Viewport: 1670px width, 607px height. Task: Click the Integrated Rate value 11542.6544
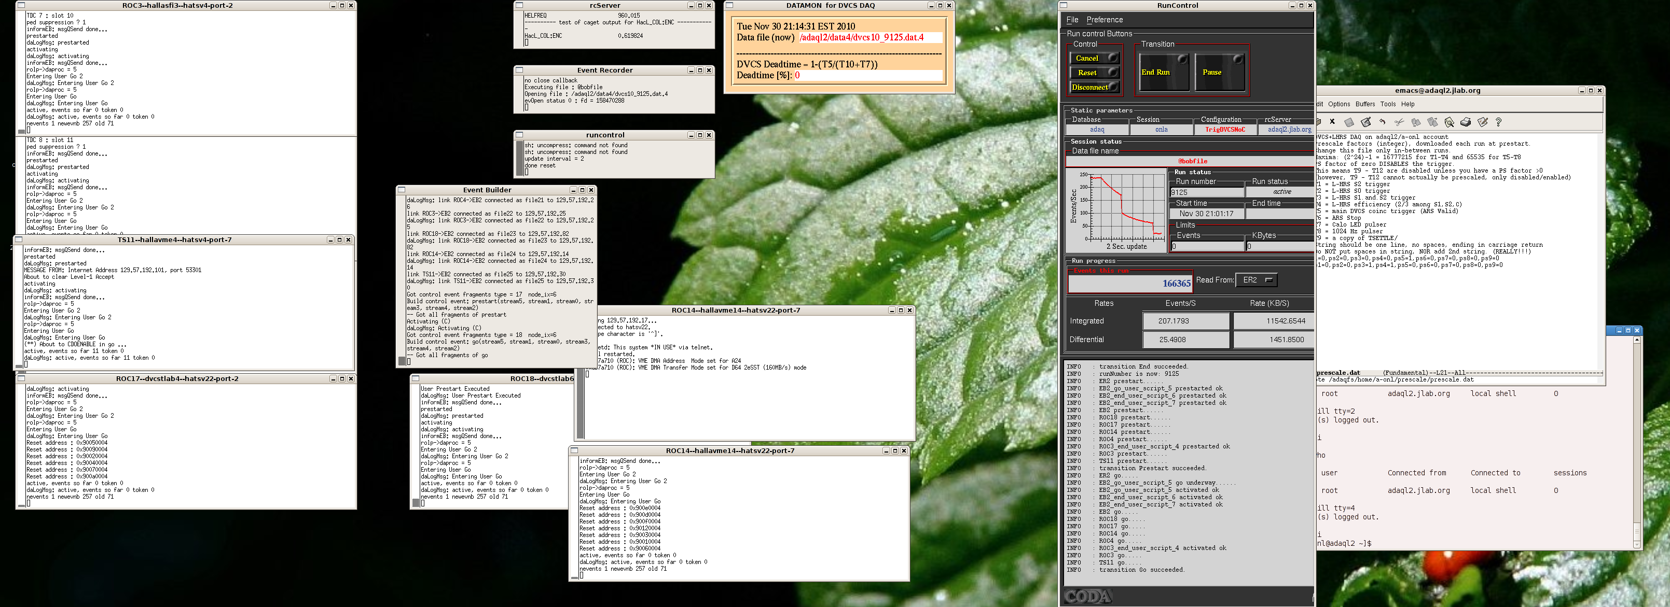(1275, 321)
